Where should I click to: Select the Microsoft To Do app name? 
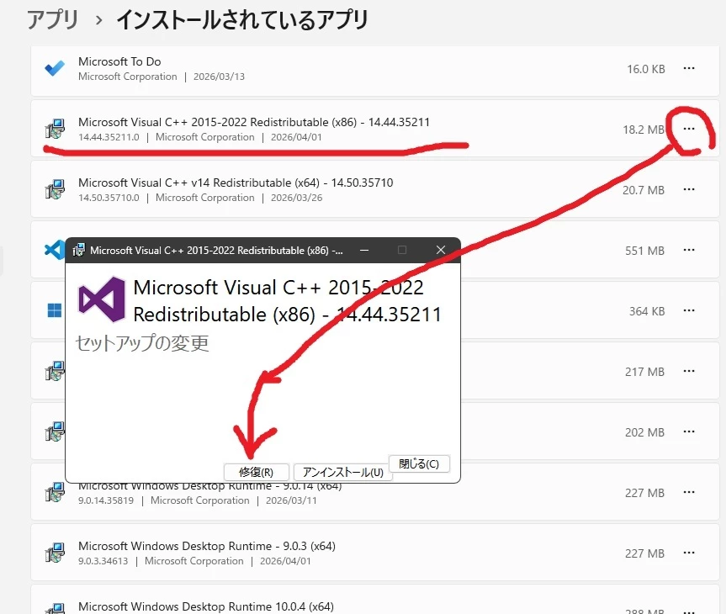pyautogui.click(x=119, y=61)
